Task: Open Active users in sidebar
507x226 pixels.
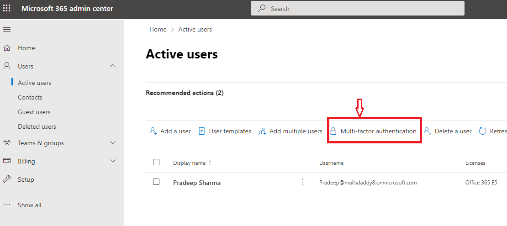Action: tap(35, 83)
